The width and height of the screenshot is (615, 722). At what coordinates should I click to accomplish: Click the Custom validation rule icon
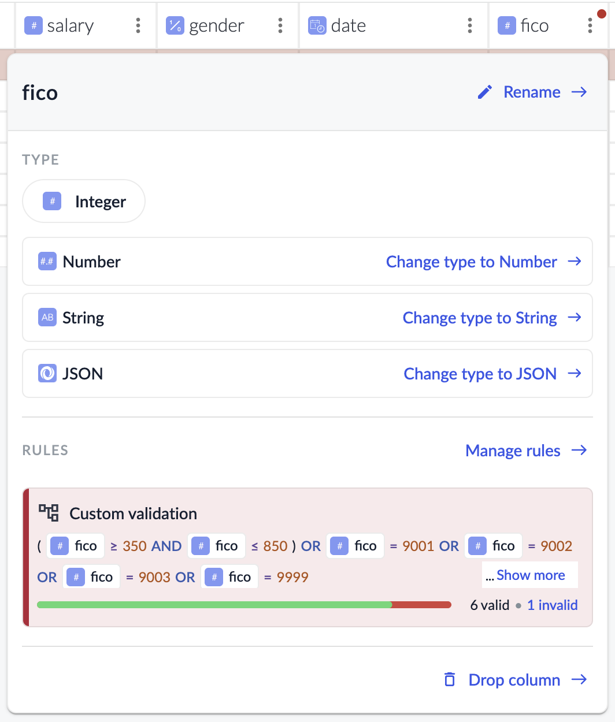click(x=49, y=513)
